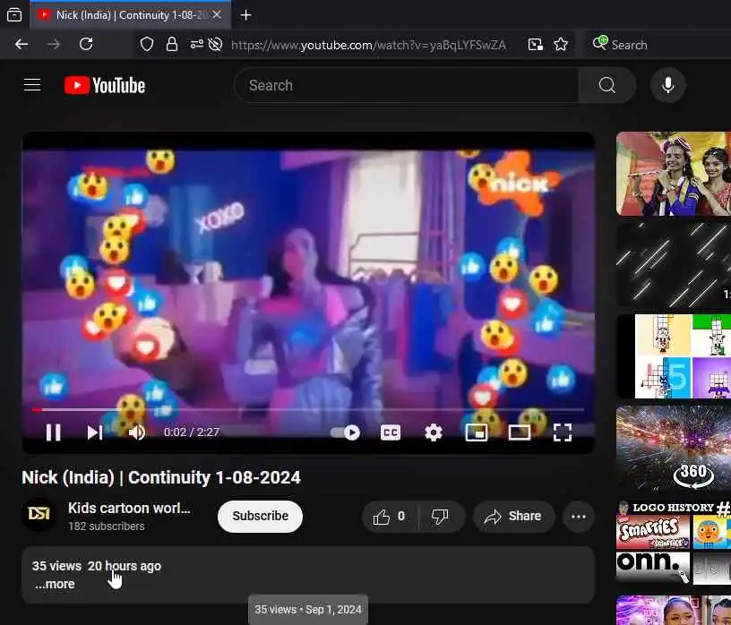Toggle closed captions CC
The image size is (731, 625).
[391, 433]
